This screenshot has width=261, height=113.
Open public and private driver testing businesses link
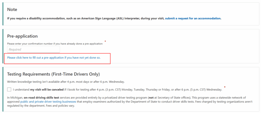tap(48, 102)
